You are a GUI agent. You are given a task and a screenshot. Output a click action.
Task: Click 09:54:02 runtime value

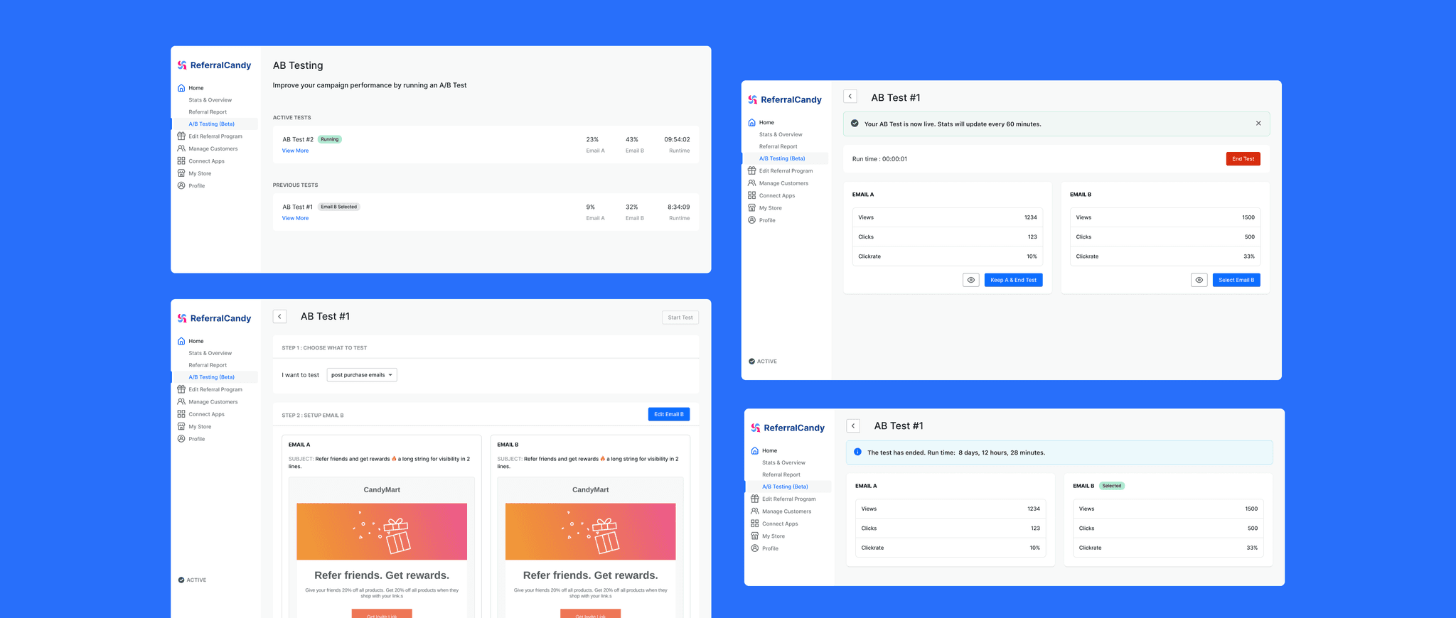(x=677, y=140)
